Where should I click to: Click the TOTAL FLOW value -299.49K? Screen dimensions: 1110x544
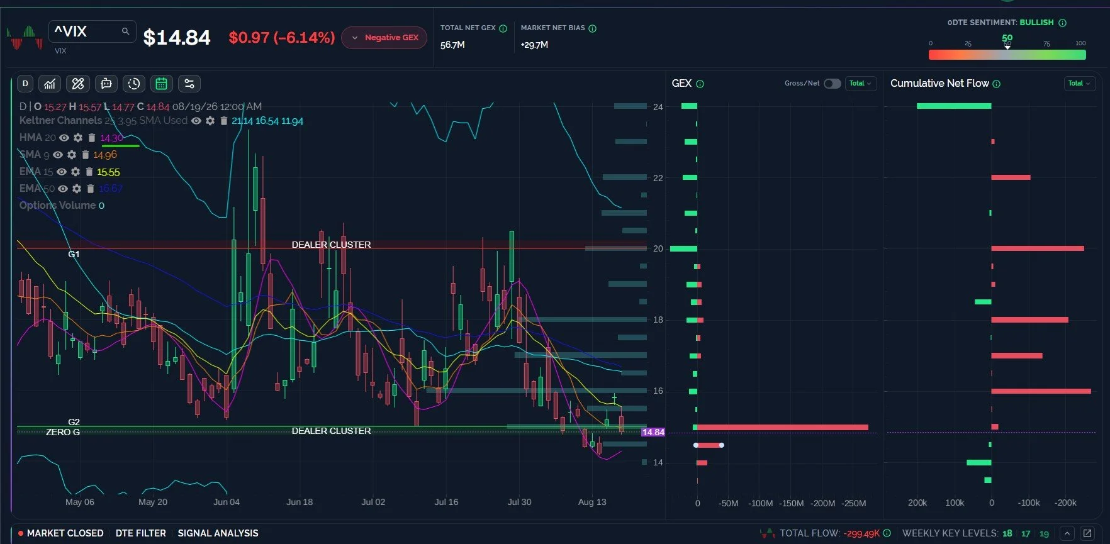[861, 533]
